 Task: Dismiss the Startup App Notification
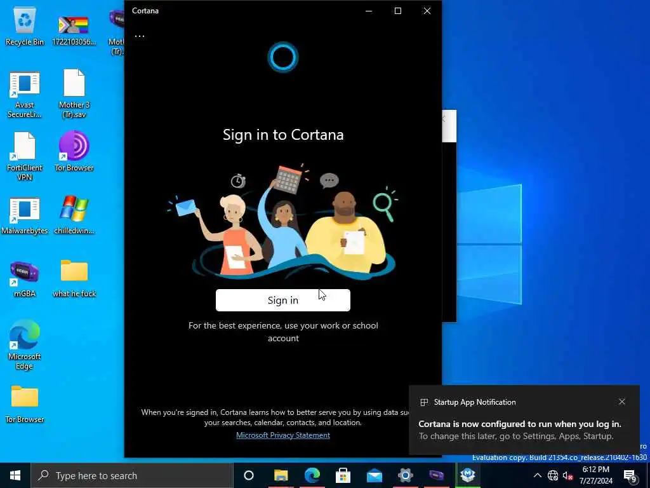622,402
